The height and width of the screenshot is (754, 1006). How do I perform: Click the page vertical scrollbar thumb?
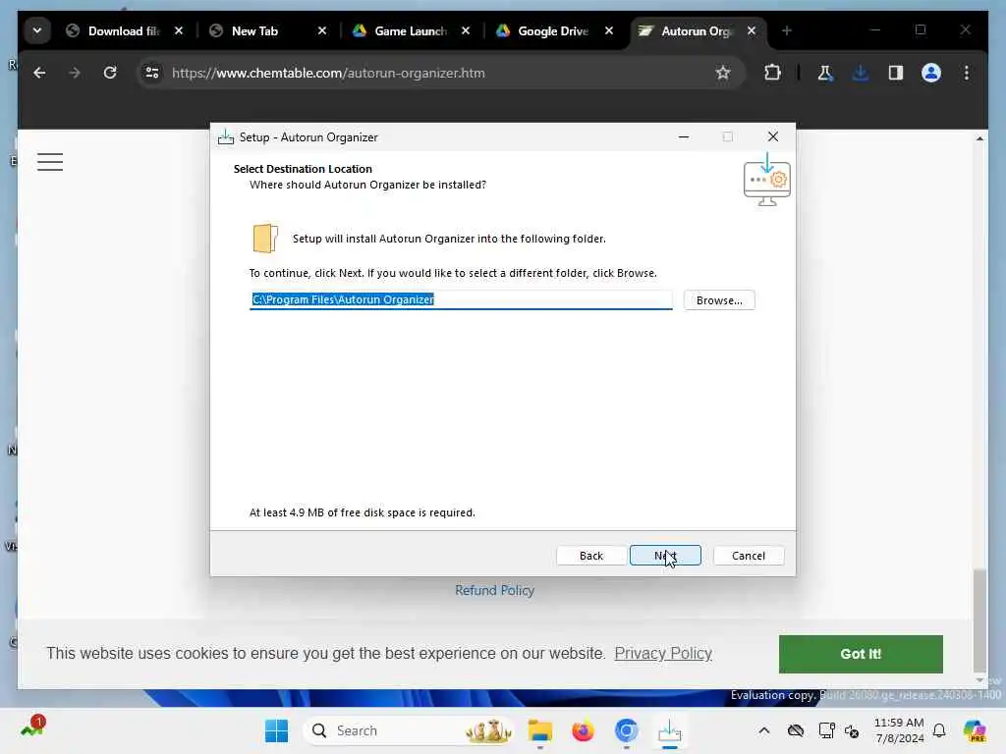tap(979, 619)
